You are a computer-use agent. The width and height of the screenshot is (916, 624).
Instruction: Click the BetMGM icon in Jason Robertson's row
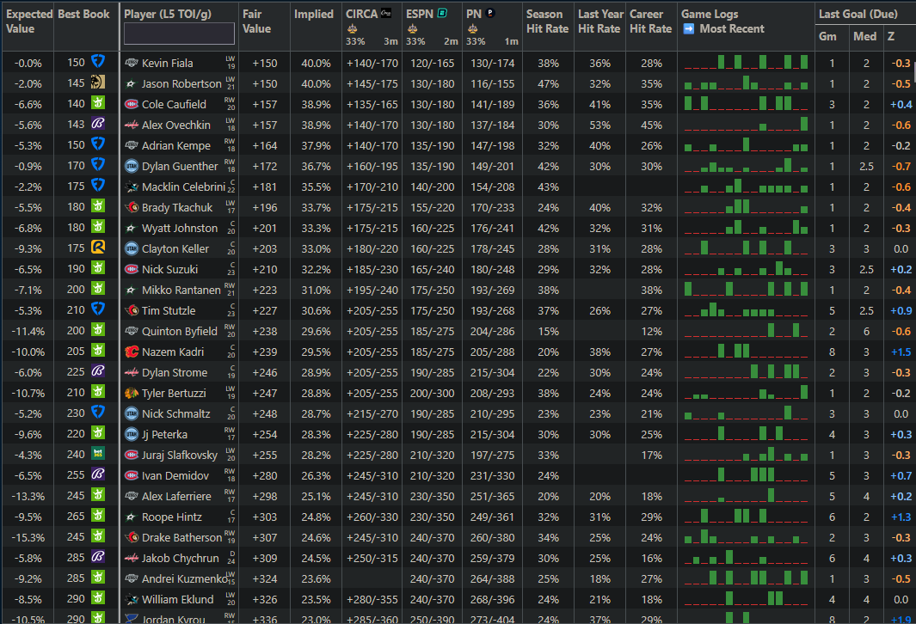[97, 83]
